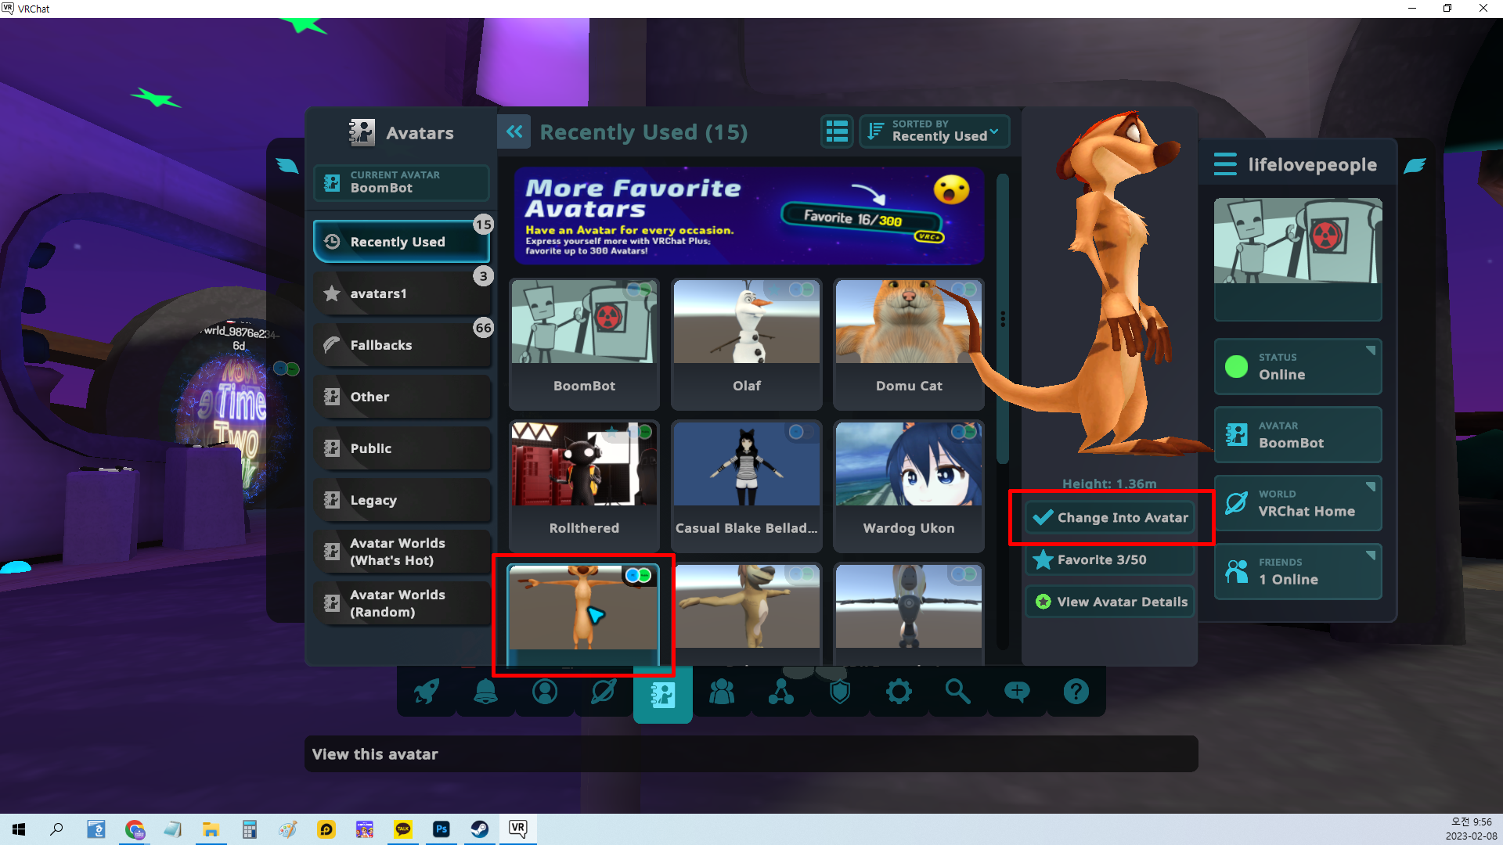Click the left wing collapse icon
1503x845 pixels.
pyautogui.click(x=287, y=165)
